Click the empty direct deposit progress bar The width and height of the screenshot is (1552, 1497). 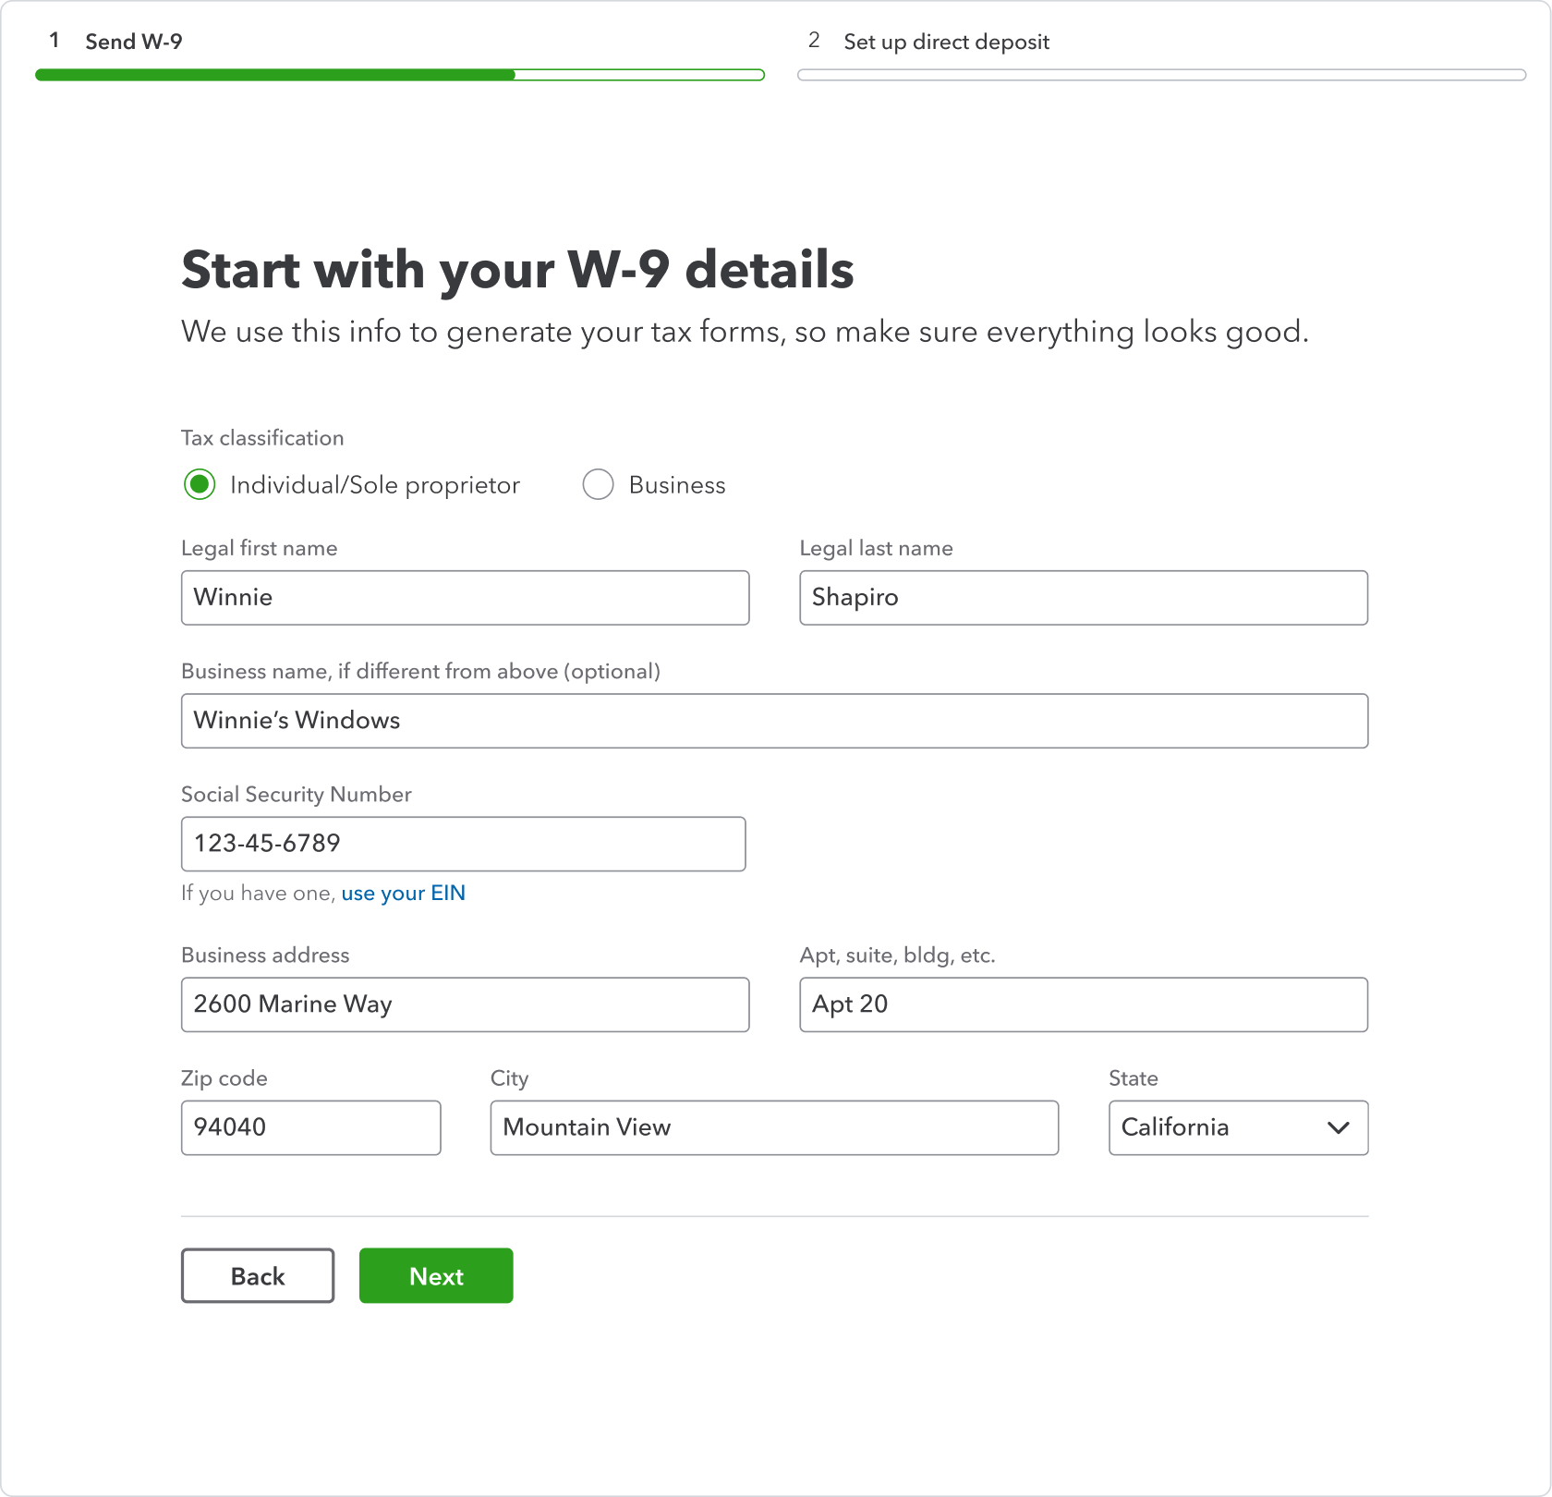pos(1160,75)
